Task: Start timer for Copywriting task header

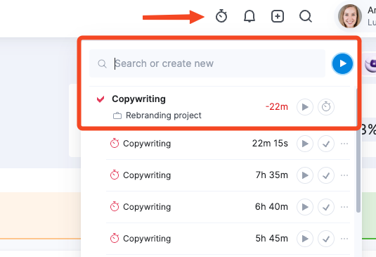Action: coord(305,107)
